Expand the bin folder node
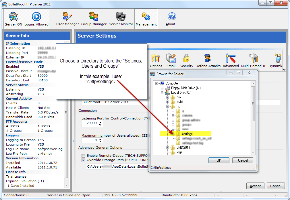 [x=167, y=97]
